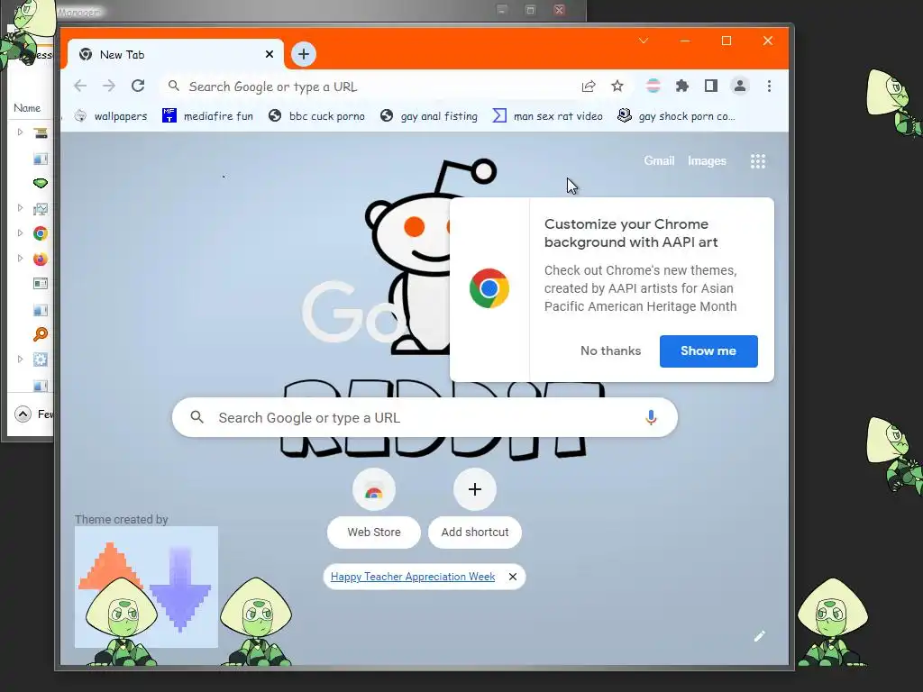923x692 pixels.
Task: Expand the Firefox process row in Task Manager
Action: (x=20, y=259)
